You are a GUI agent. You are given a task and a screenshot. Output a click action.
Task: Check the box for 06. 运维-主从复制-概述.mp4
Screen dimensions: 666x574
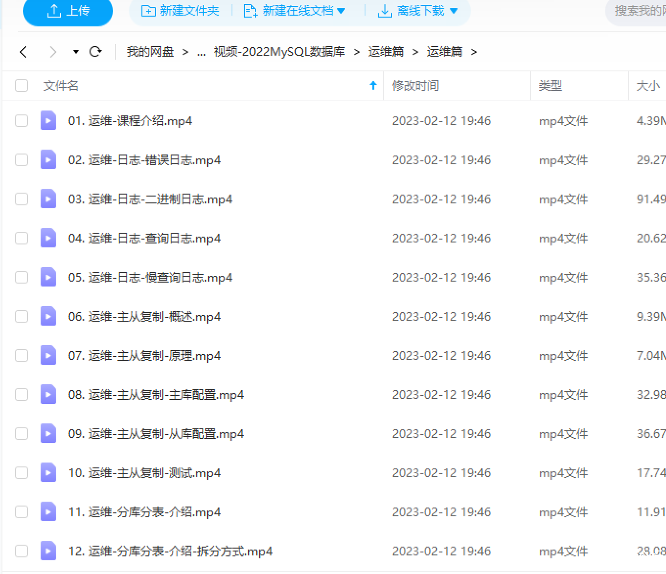click(x=22, y=316)
